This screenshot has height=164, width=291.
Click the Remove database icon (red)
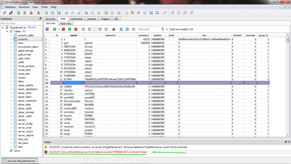click(31, 13)
